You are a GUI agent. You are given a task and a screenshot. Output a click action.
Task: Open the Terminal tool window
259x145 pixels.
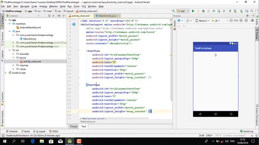tap(12, 131)
